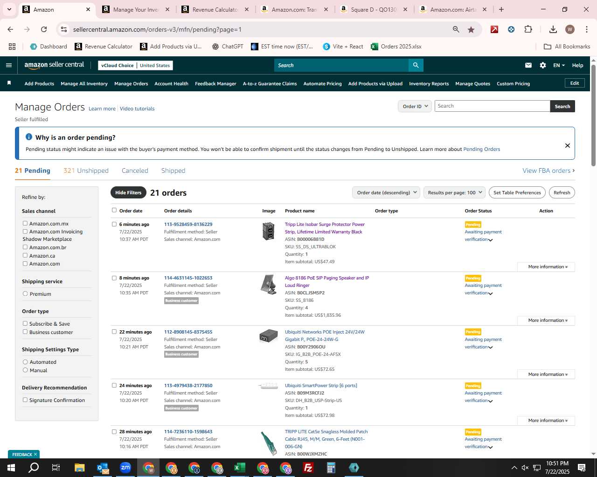Open the Order ID search type dropdown
Viewport: 597px width, 477px height.
414,106
